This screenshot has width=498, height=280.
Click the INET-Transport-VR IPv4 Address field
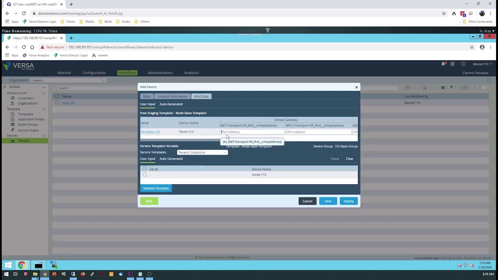(x=252, y=132)
